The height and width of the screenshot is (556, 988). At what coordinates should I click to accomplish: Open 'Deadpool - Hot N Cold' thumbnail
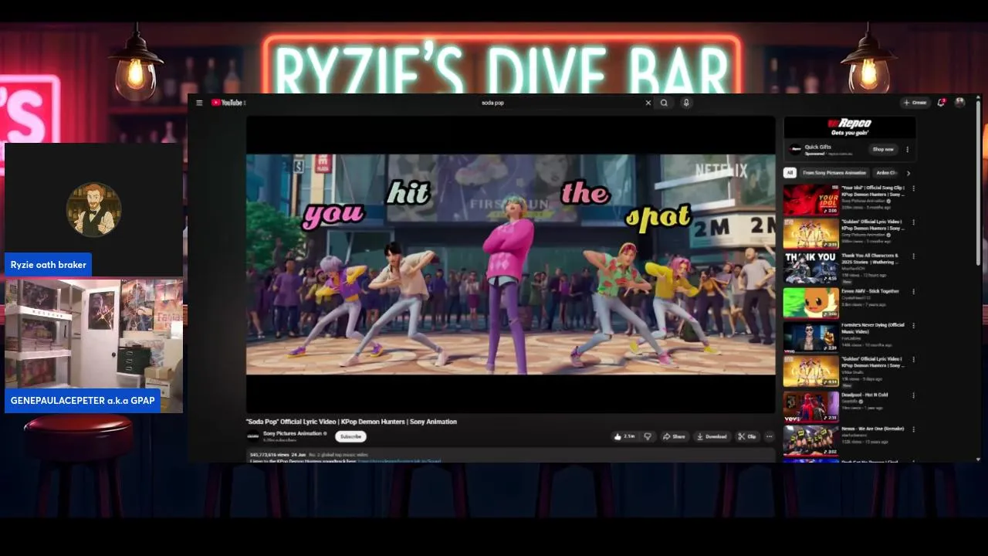[811, 406]
